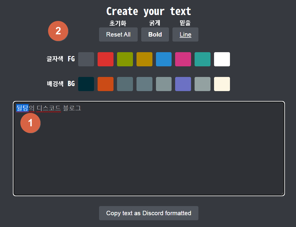Select the orange BG swatch
Screen dimensions: 296x227
click(106, 84)
